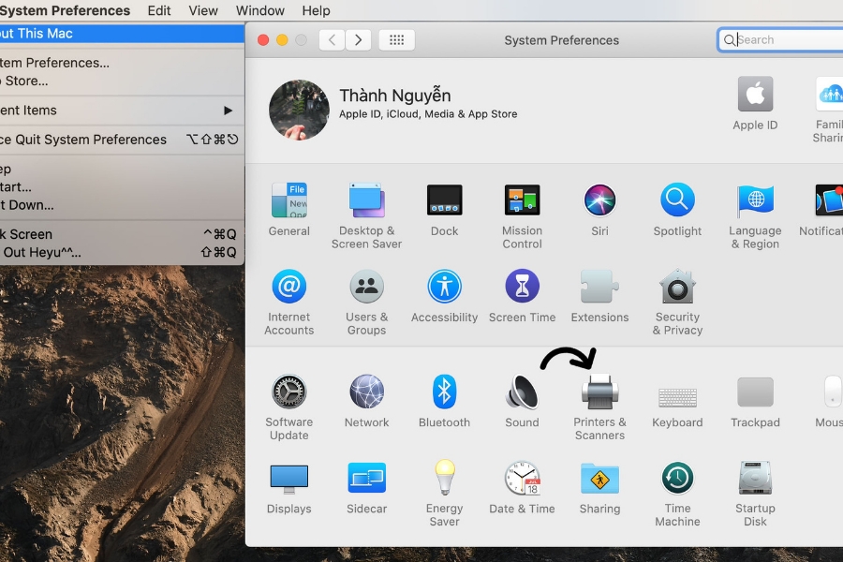Open Screen Time settings
The width and height of the screenshot is (843, 562).
click(522, 288)
